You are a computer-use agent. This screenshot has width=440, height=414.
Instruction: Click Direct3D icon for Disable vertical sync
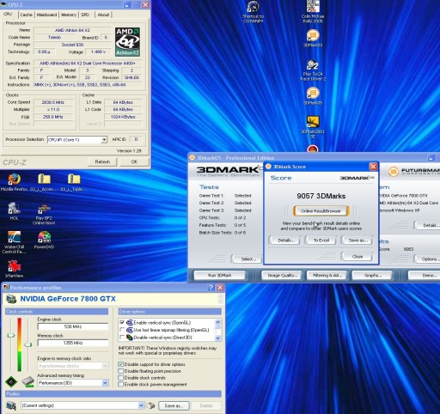[130, 338]
